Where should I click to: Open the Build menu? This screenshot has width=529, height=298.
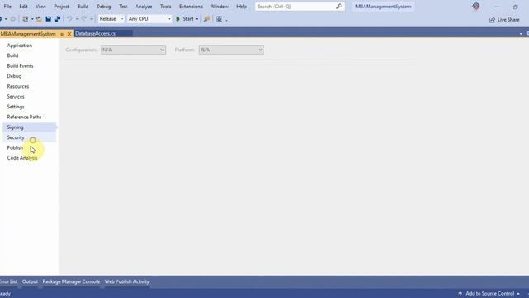[83, 7]
